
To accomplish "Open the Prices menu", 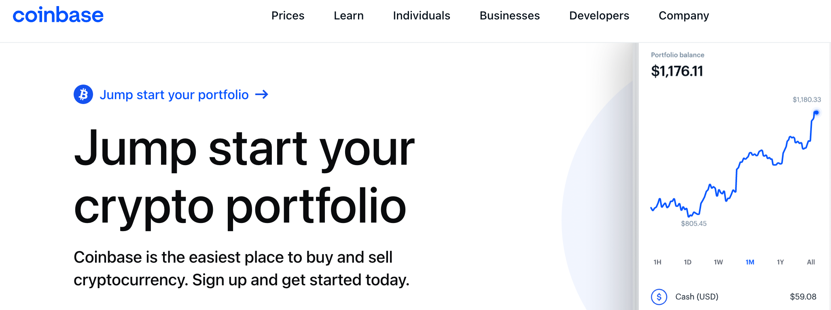I will (x=288, y=15).
